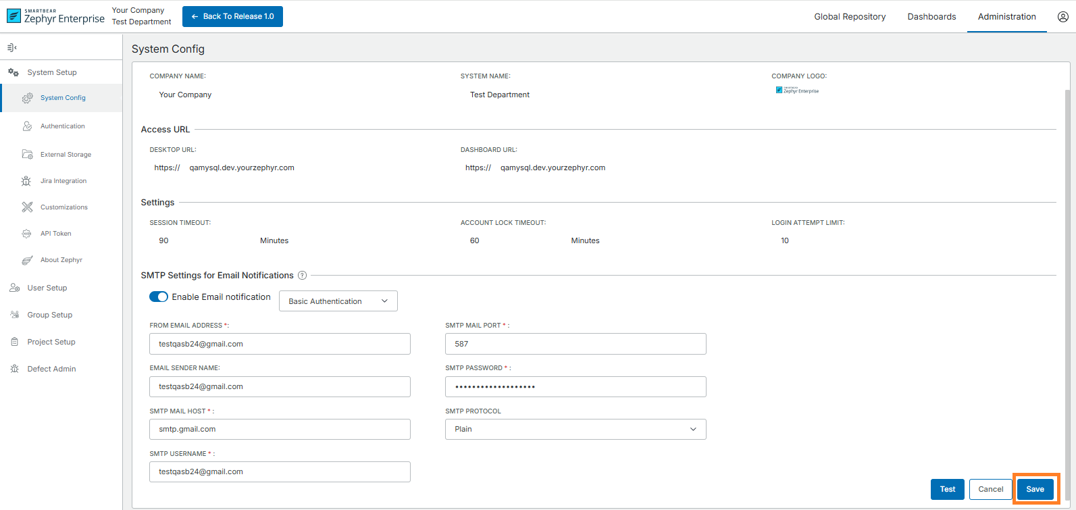Click the Defect Admin bug icon
This screenshot has width=1076, height=510.
point(14,369)
